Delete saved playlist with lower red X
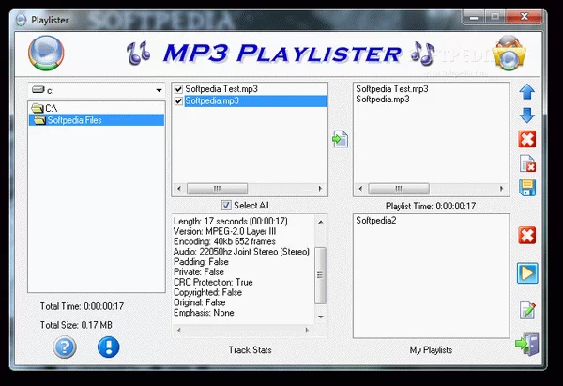Image resolution: width=563 pixels, height=386 pixels. (527, 236)
